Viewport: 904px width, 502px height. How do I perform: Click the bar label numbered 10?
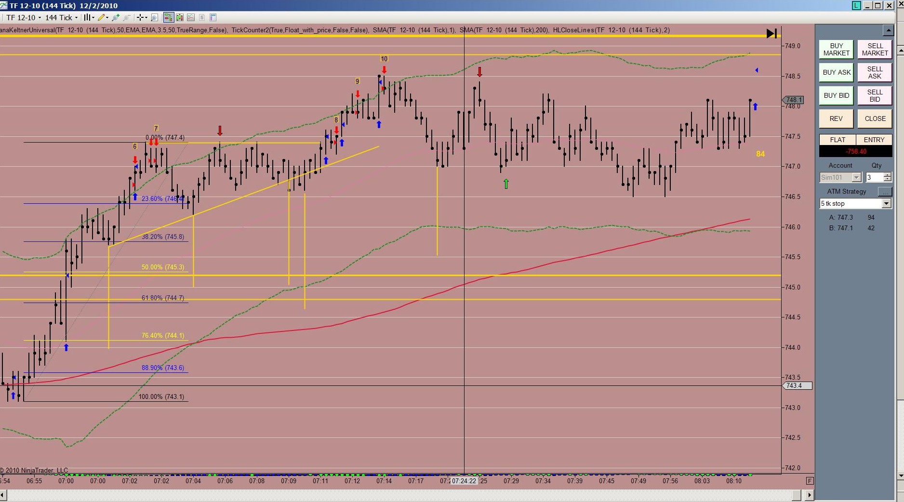[384, 59]
